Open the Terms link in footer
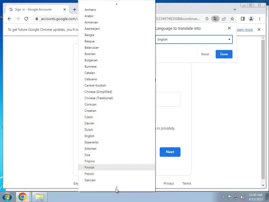 click(187, 184)
